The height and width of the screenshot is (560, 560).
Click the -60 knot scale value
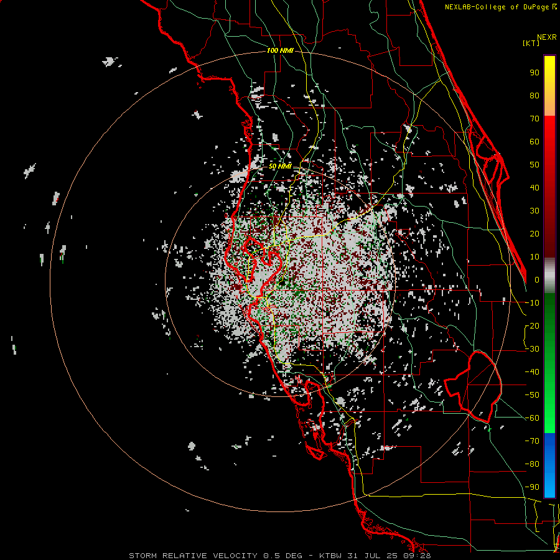click(532, 418)
